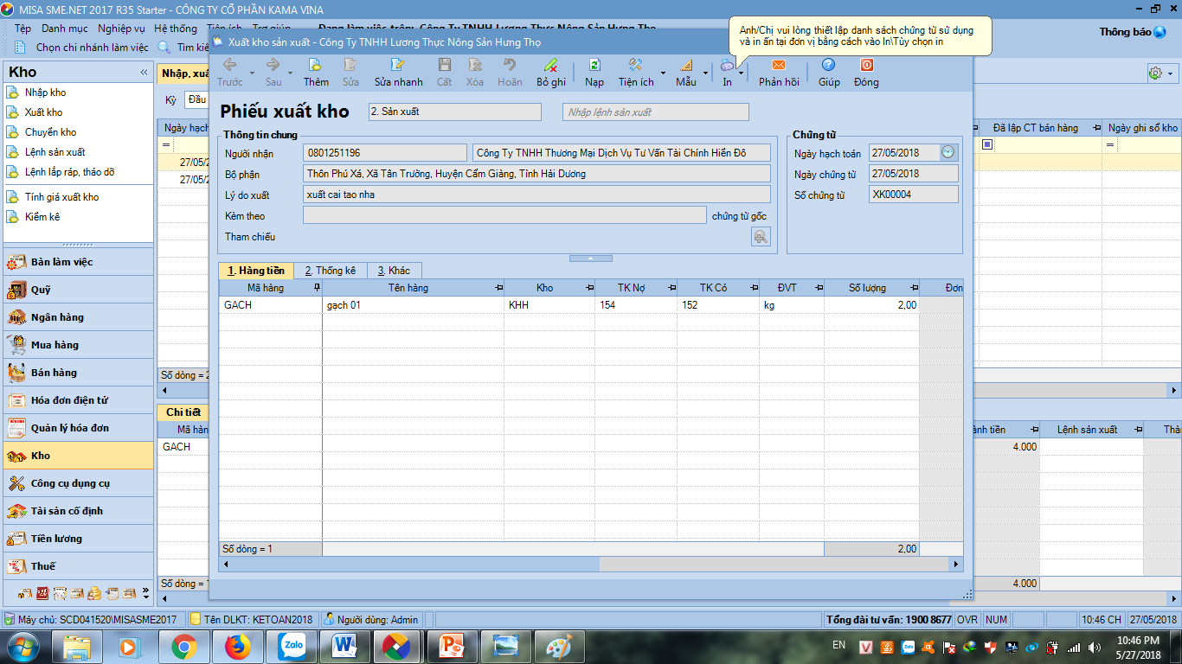This screenshot has height=664, width=1182.
Task: Open Tiện ích utilities tool icon
Action: click(x=635, y=65)
